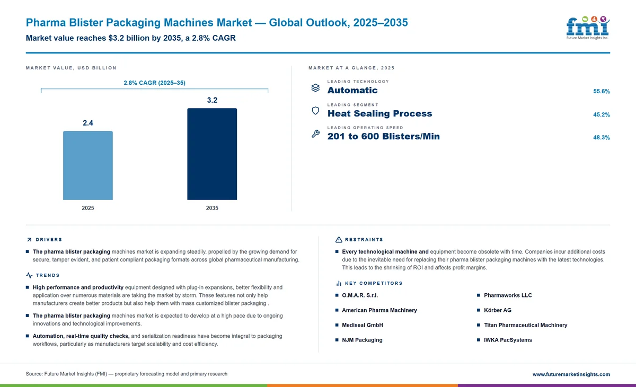This screenshot has width=636, height=387.
Task: Click the pulse icon next to Trends heading
Action: click(x=29, y=275)
